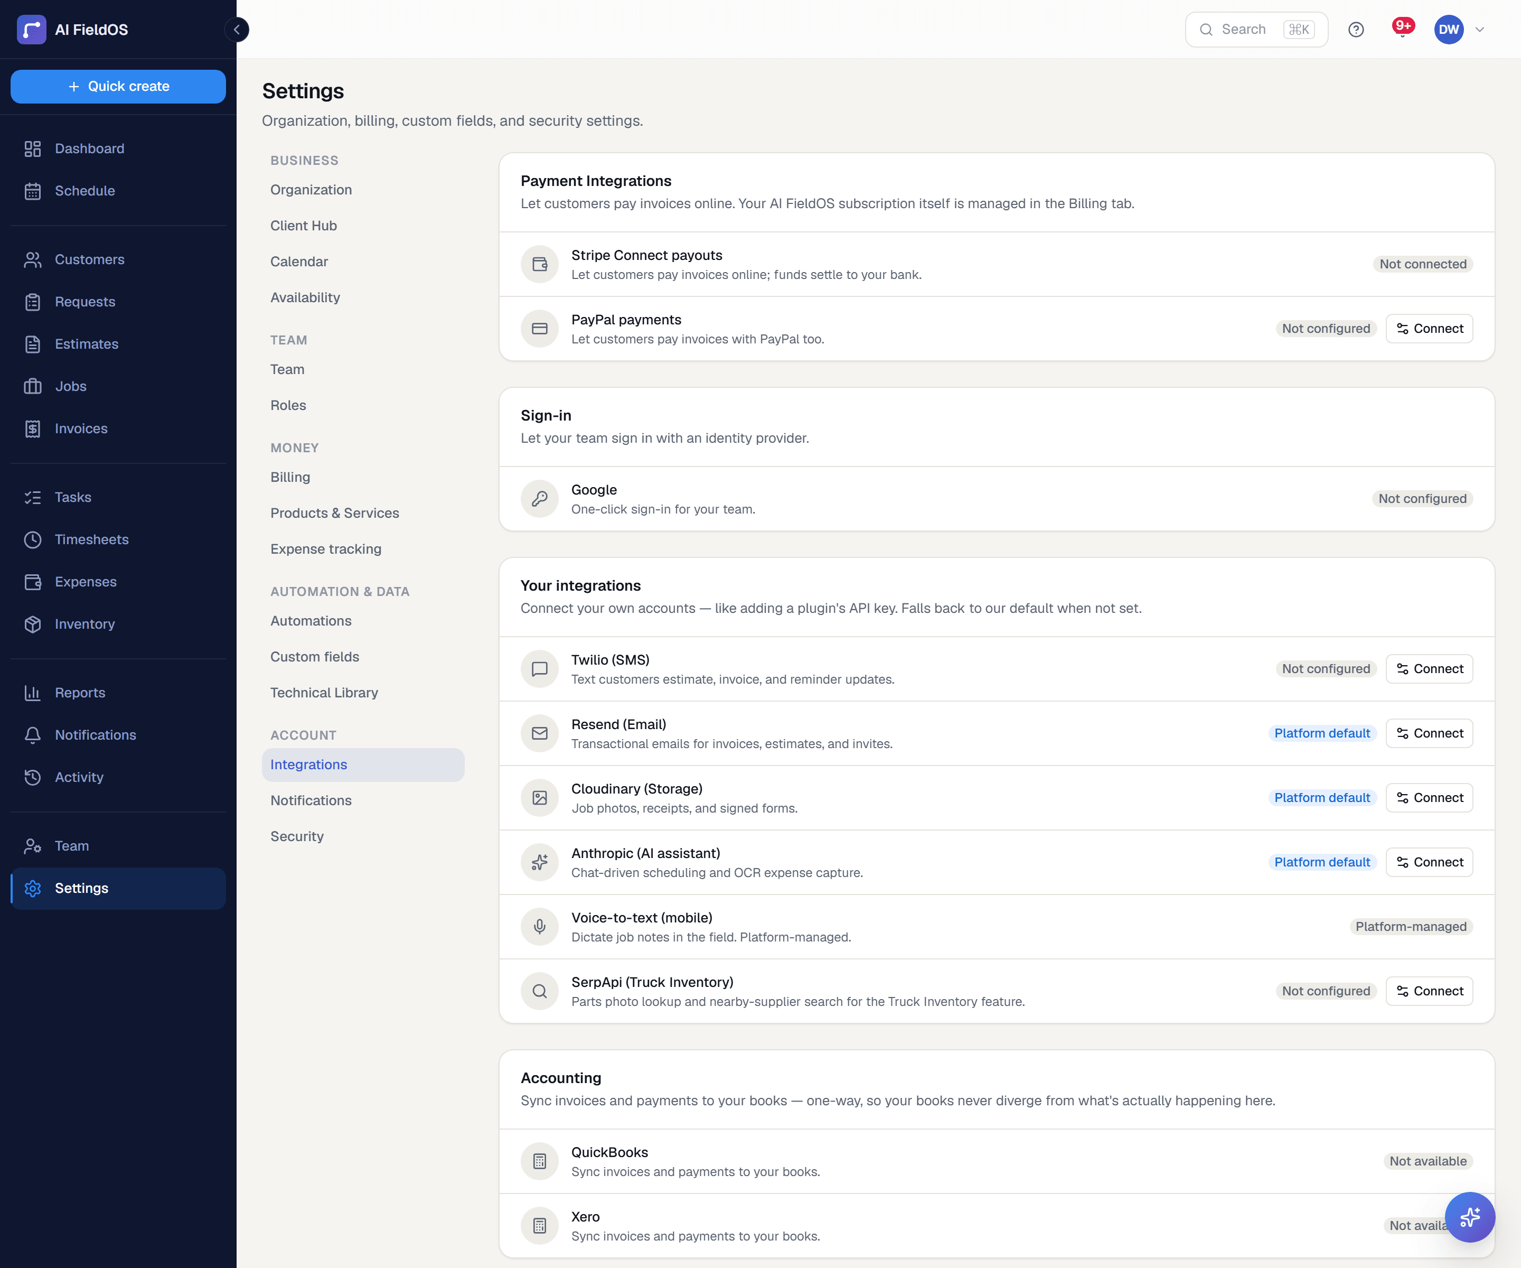Select the Security settings tab

point(363,836)
